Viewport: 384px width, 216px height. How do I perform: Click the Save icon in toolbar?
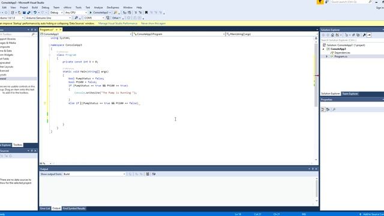[24, 13]
